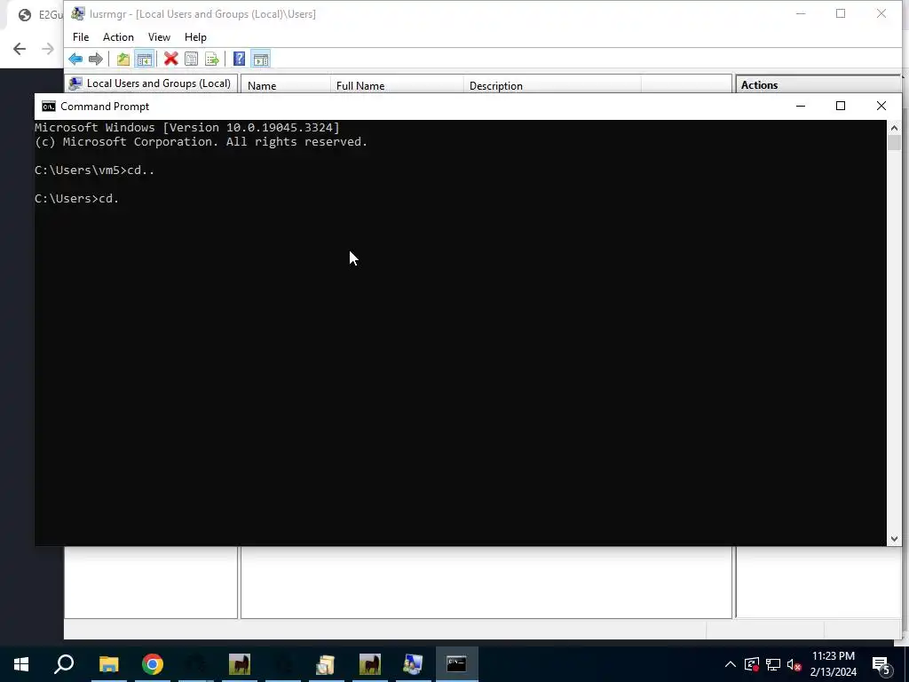
Task: Click the first horse-image taskbar app
Action: pyautogui.click(x=239, y=664)
